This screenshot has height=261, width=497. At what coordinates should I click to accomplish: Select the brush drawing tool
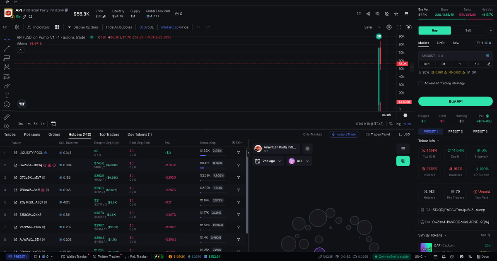[7, 86]
